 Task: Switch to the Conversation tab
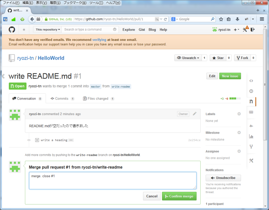point(27,99)
